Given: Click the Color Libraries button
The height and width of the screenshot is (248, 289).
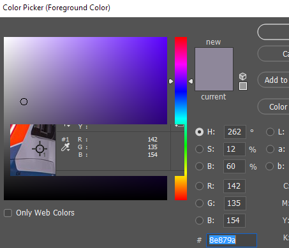Looking at the screenshot, I should (x=273, y=106).
